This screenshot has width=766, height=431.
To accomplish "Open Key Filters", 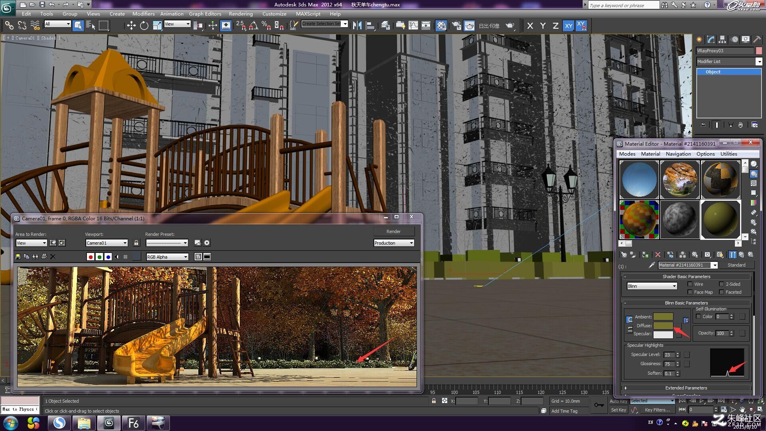I will 657,410.
